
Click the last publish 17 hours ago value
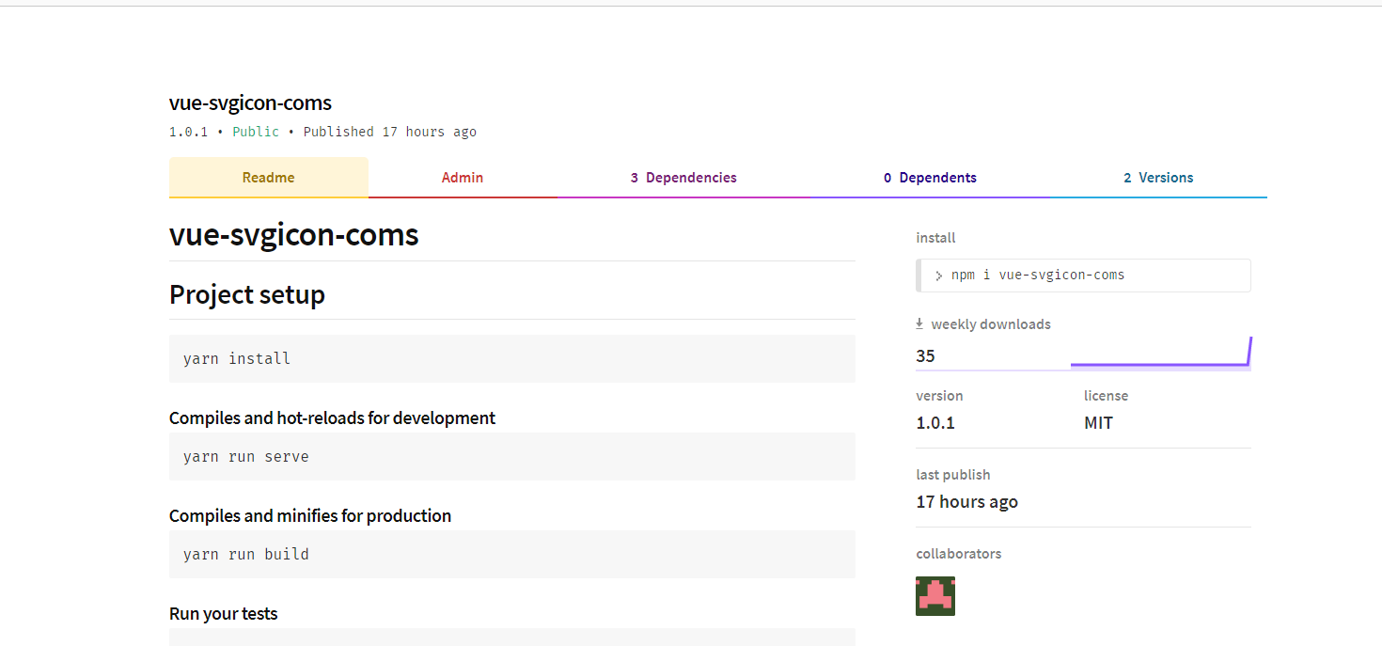click(967, 502)
